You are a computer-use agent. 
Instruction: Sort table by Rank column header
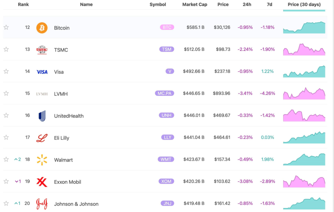23,5
